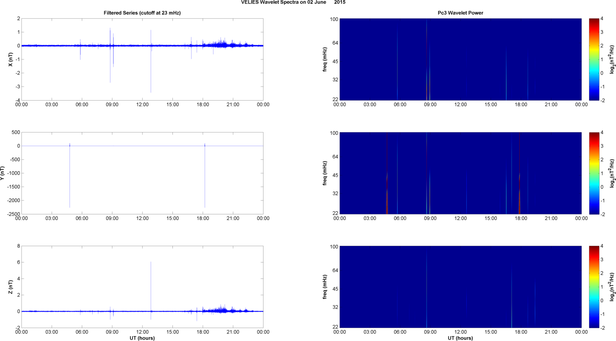Click the '6' tick on the Z plot axis

point(18,262)
